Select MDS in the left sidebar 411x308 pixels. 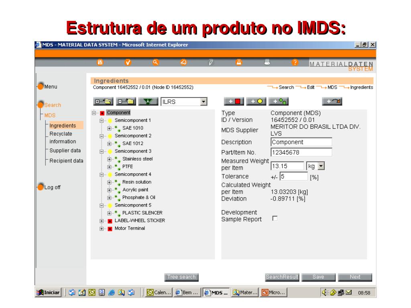tap(50, 115)
